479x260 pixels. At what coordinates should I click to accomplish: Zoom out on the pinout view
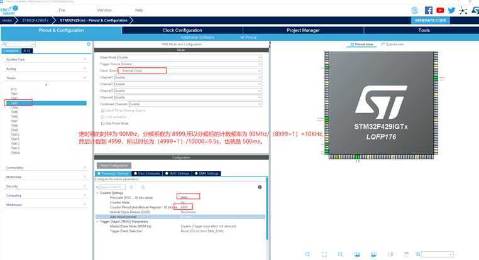[340, 254]
